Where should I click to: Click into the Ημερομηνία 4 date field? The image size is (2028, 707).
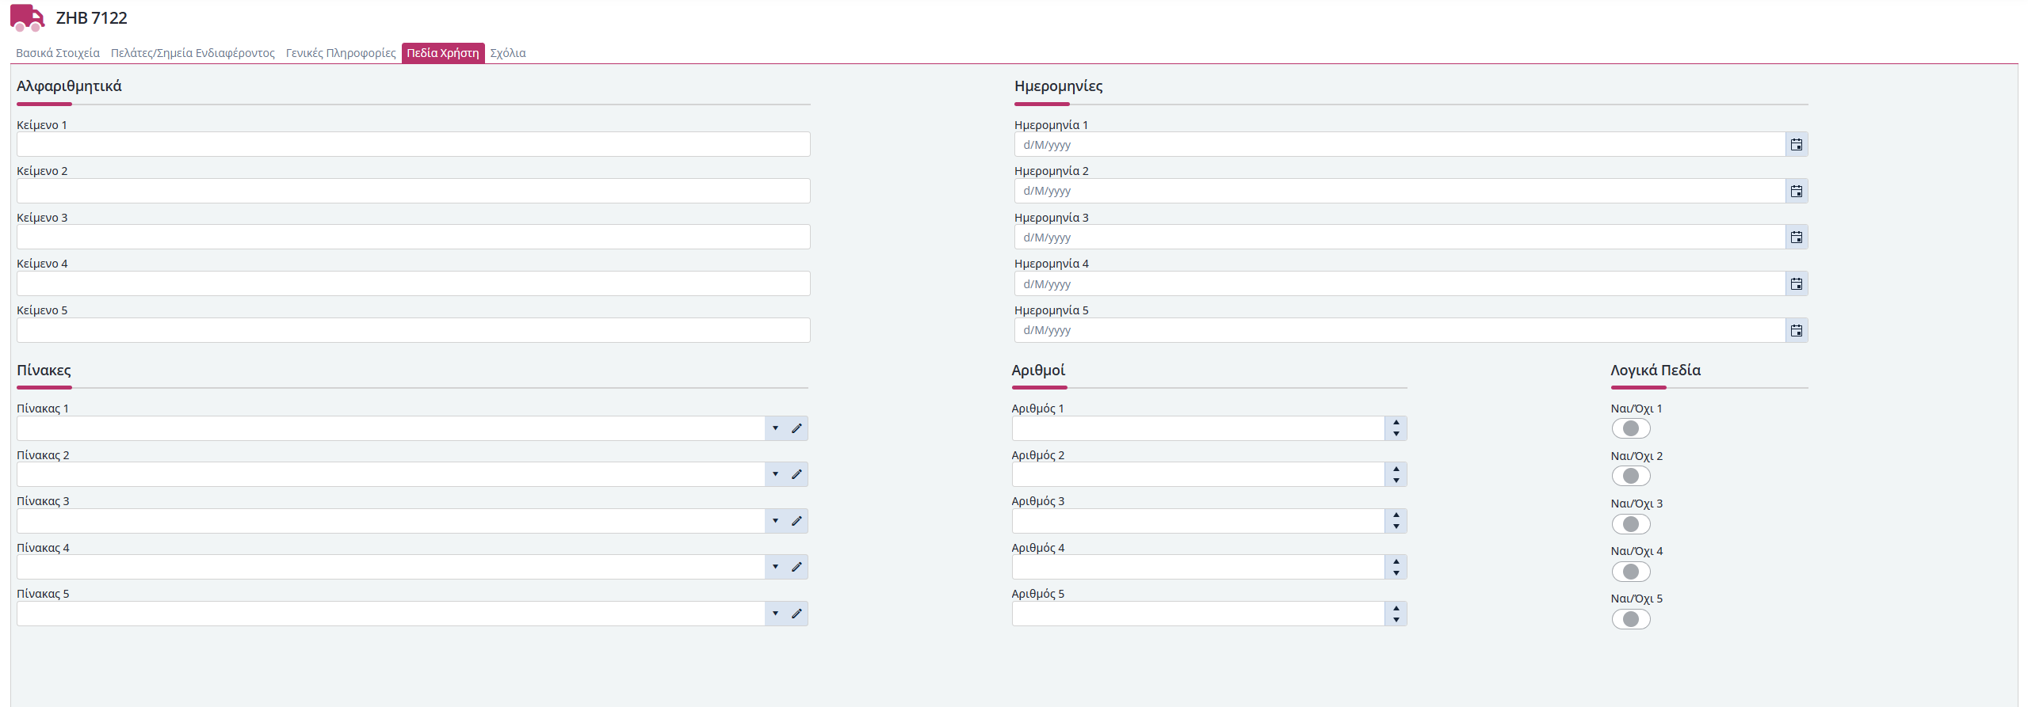pyautogui.click(x=1400, y=283)
